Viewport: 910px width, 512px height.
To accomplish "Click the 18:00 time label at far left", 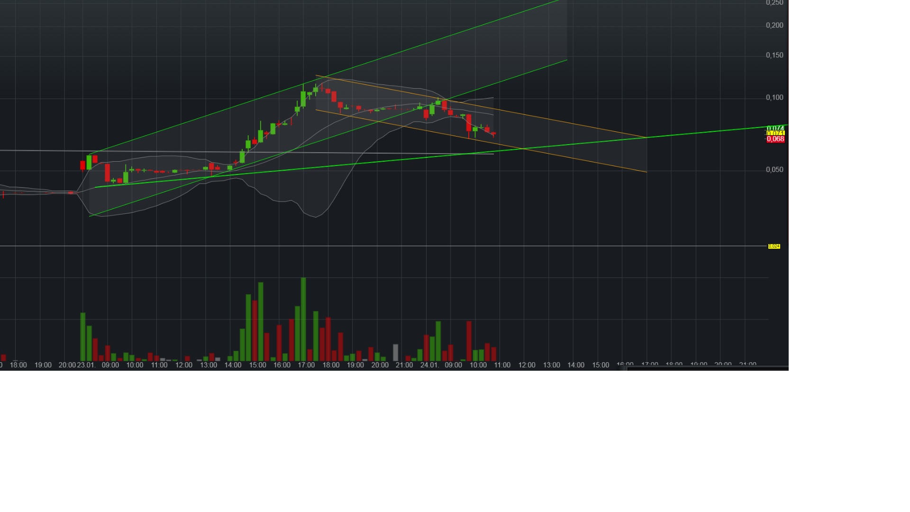I will tap(18, 365).
